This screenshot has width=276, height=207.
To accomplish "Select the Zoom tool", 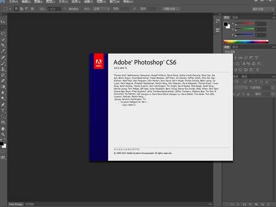I will [3, 134].
